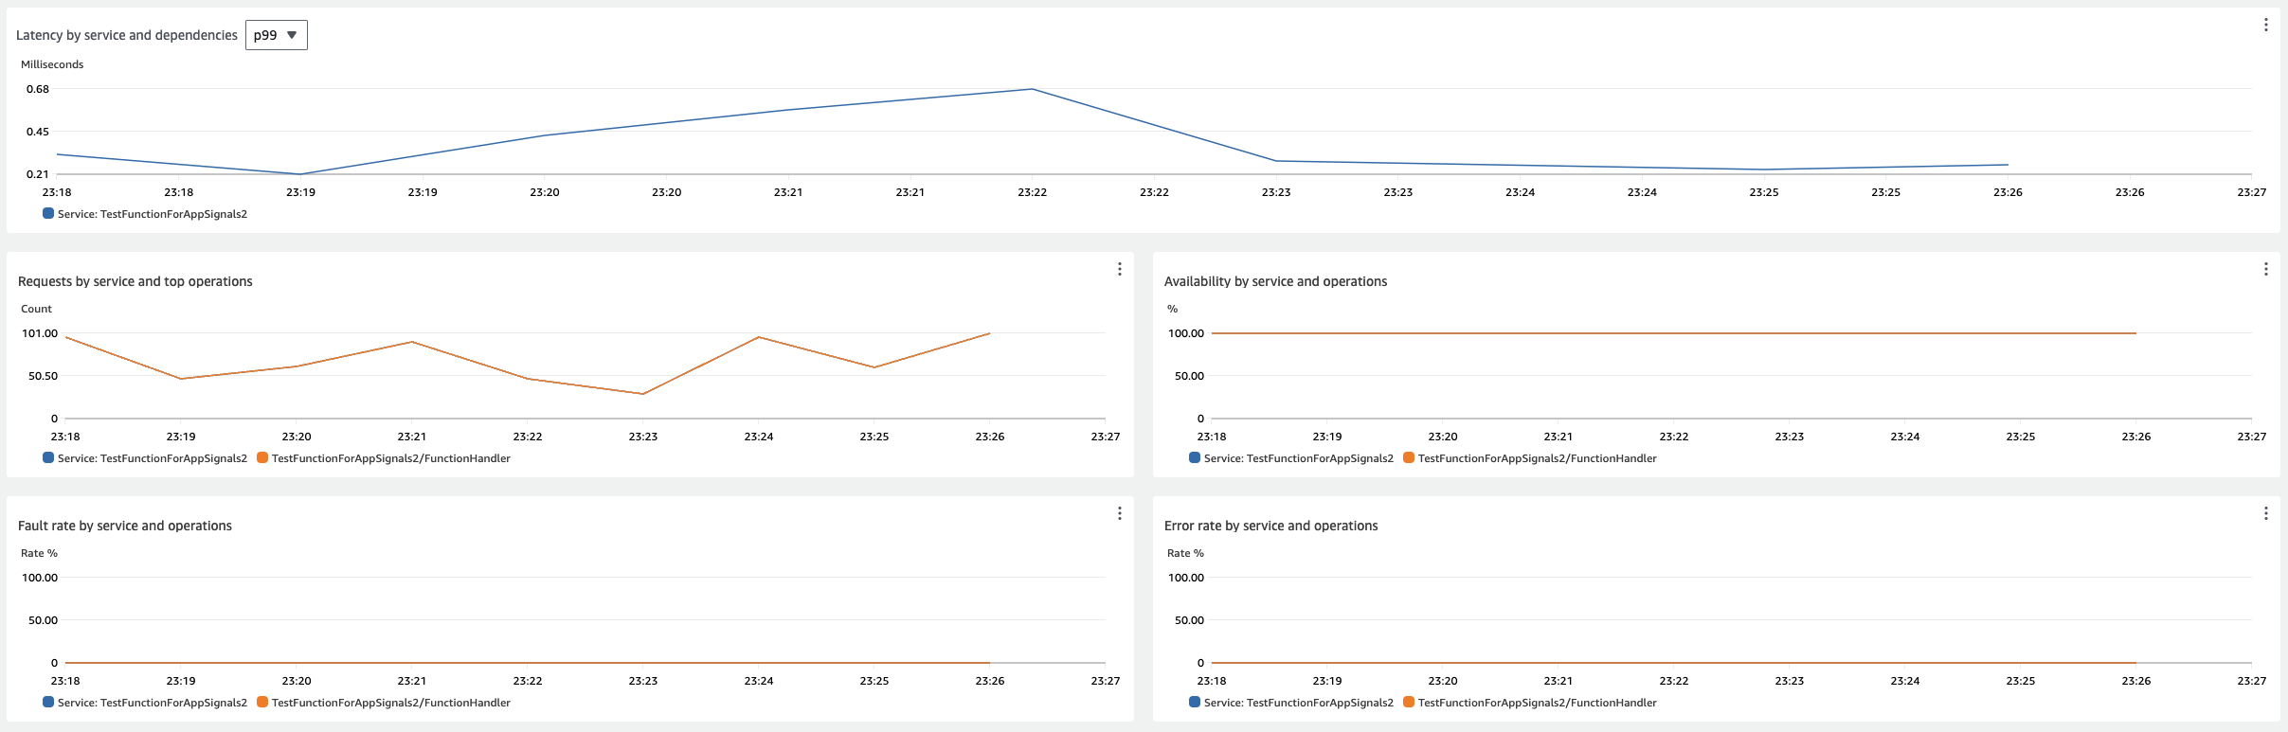Click blue Service swatch in Fault rate legend

48,703
